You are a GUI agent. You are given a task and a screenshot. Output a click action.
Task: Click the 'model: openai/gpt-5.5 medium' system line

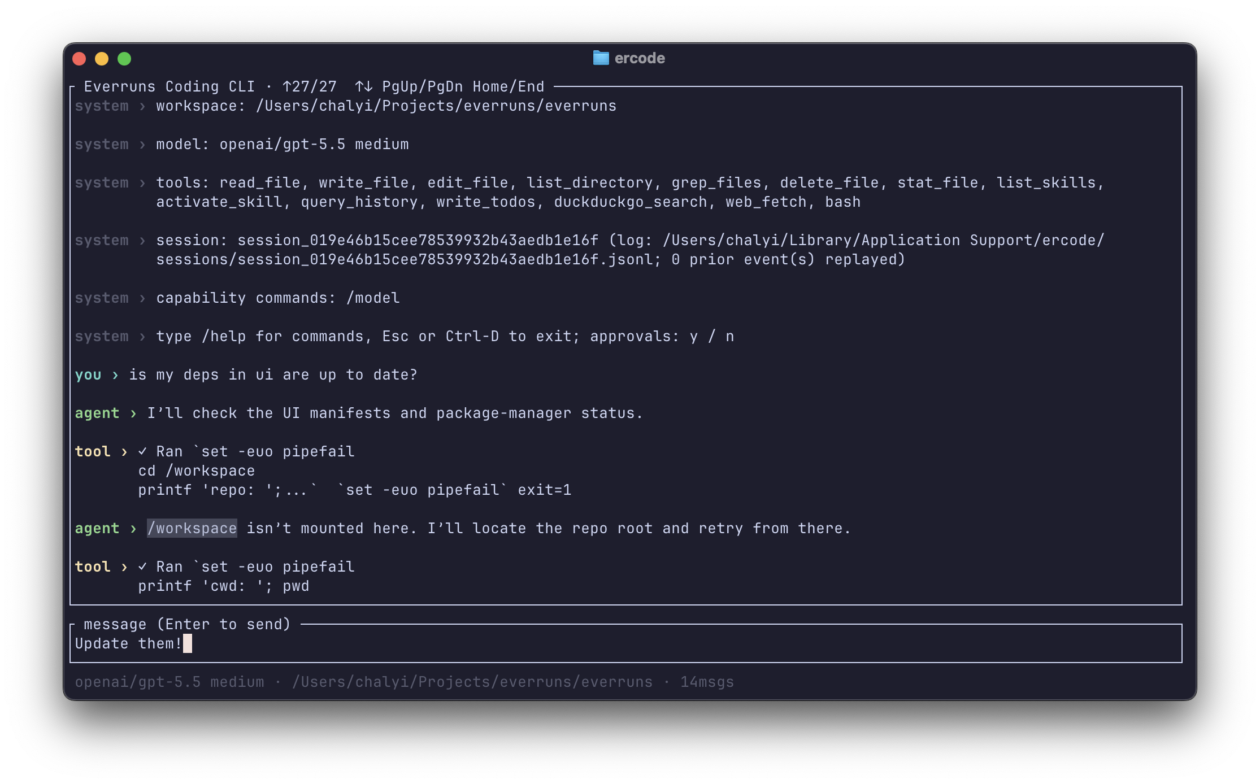pyautogui.click(x=283, y=145)
